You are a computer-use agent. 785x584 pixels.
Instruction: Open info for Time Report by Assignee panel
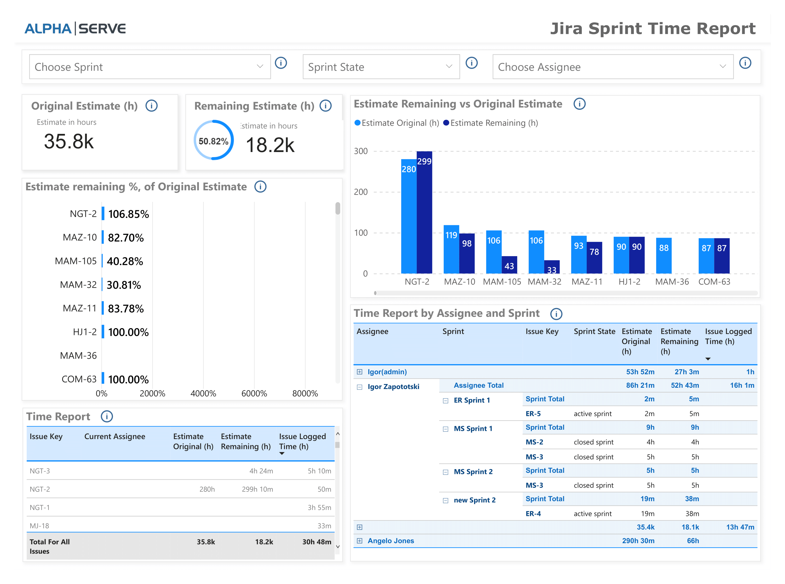coord(556,314)
